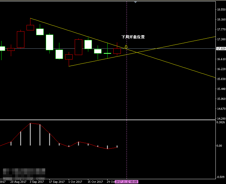The height and width of the screenshot is (184, 226).
Task: Select the 下周开盘位置 text label
Action: 133,37
